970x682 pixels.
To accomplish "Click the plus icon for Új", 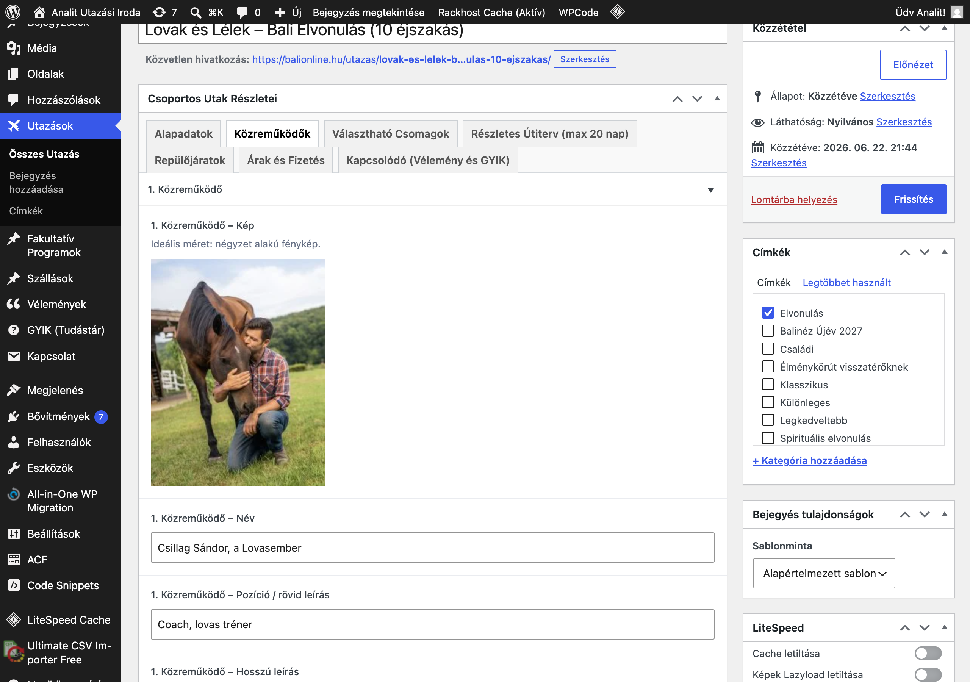I will (x=280, y=12).
